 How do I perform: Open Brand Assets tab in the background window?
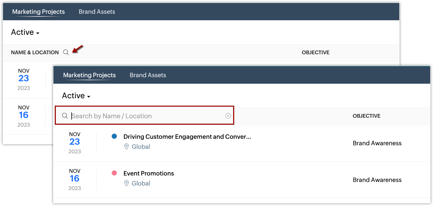(97, 12)
